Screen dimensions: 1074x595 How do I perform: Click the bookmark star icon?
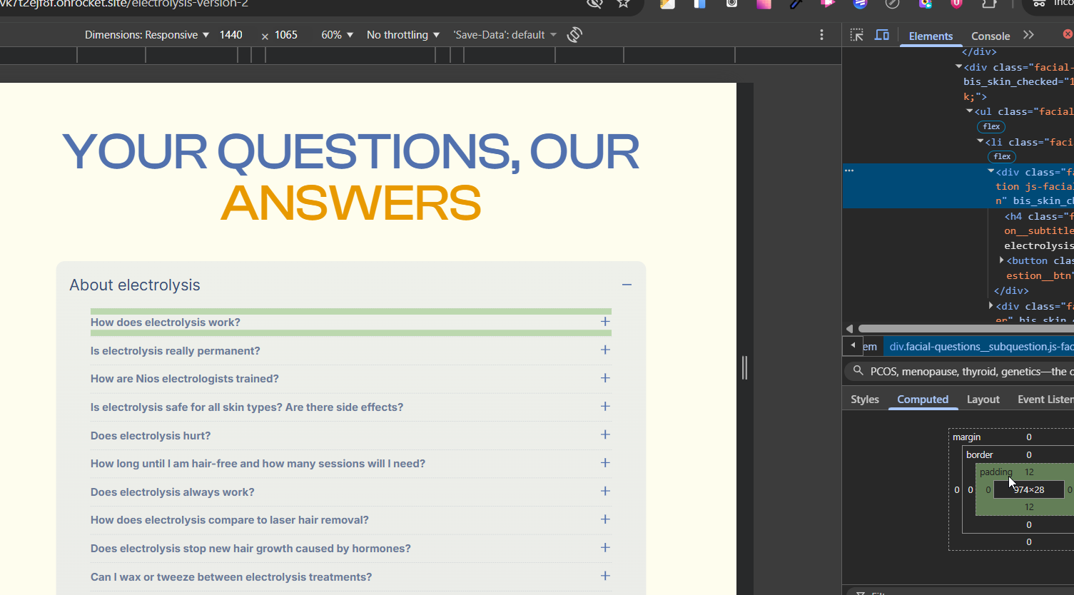pos(623,4)
